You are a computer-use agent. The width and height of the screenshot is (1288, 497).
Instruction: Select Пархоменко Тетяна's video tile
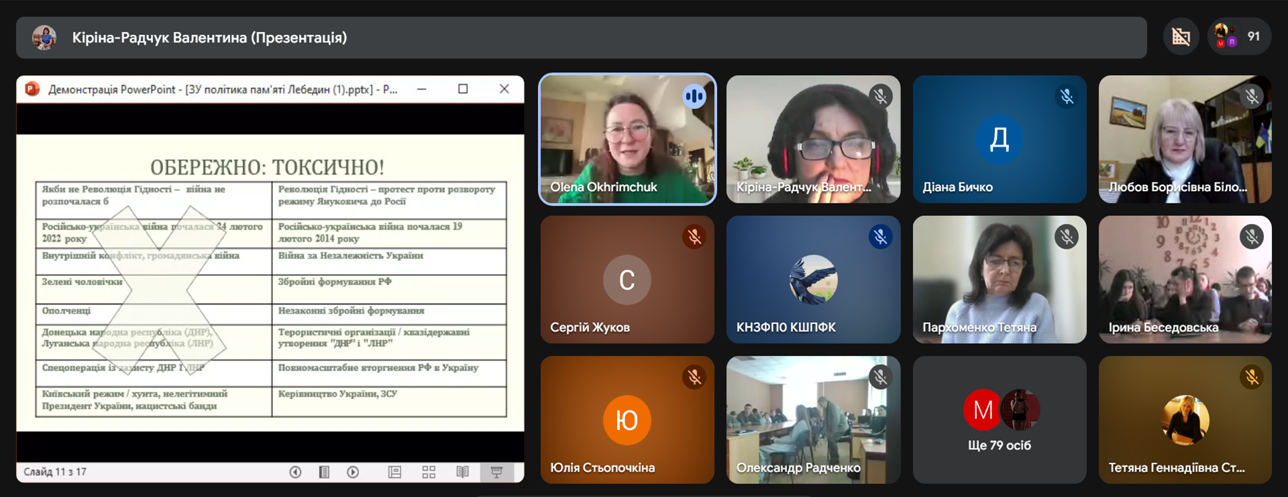[x=1000, y=280]
